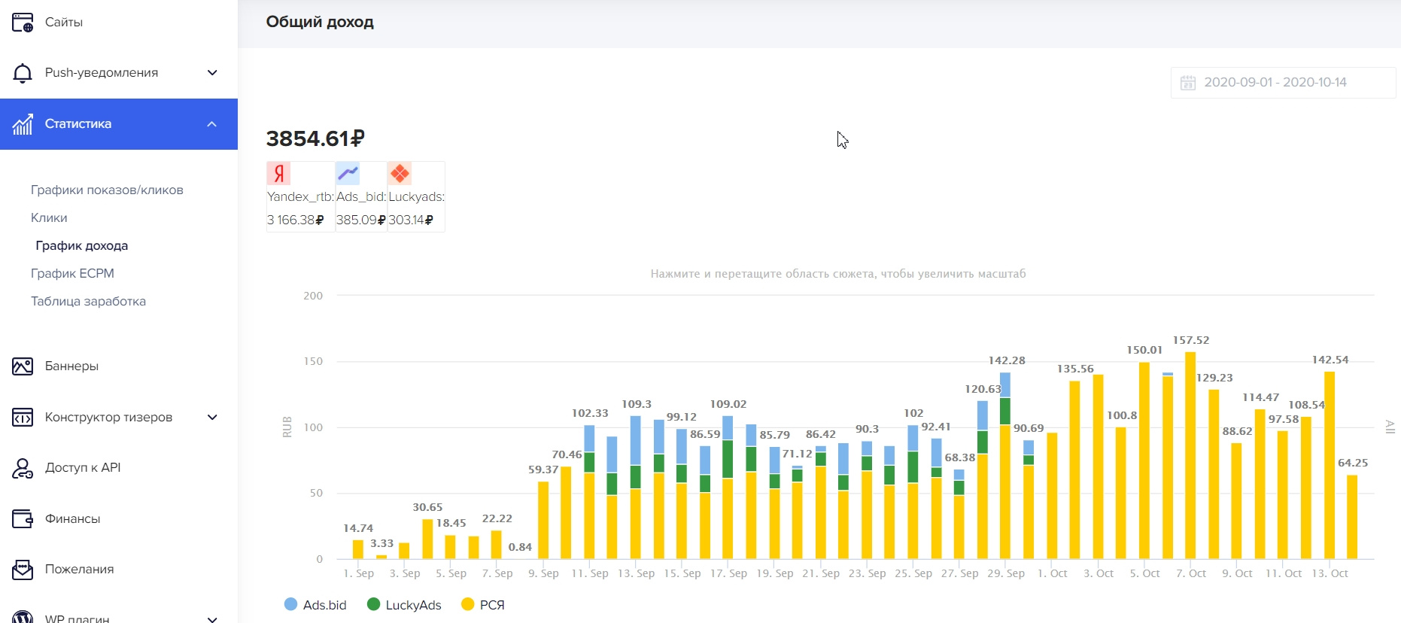Click the Finances wallet icon
Image resolution: width=1401 pixels, height=623 pixels.
(23, 518)
